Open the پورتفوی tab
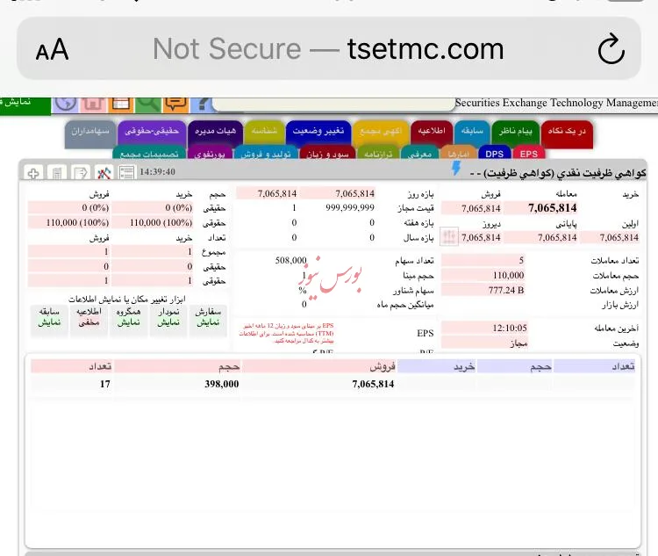Viewport: 658px width, 556px height. 210,154
